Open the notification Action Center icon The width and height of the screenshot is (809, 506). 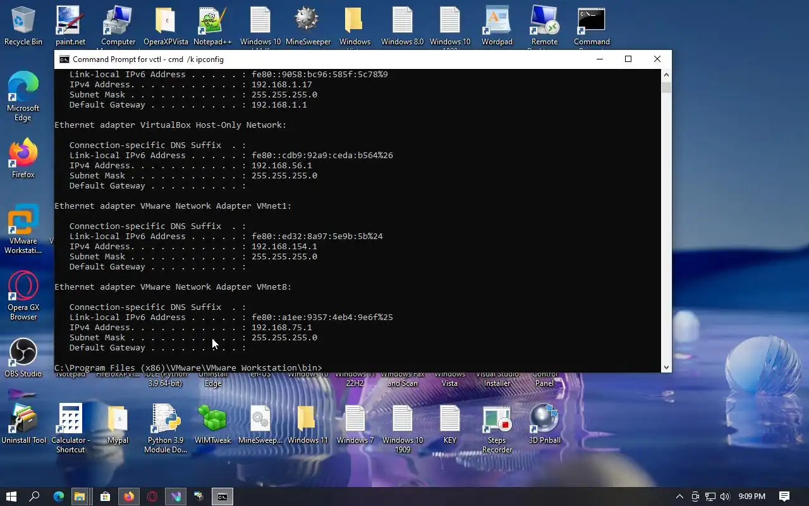[x=784, y=497]
